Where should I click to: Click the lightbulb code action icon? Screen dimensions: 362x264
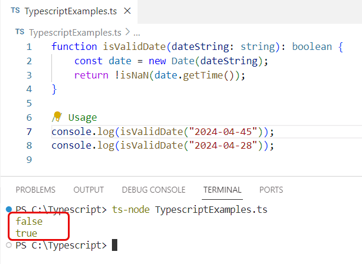[57, 117]
